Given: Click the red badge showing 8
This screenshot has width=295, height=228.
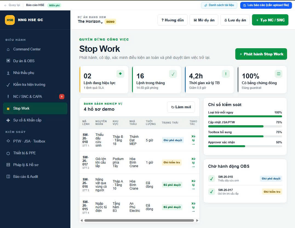Looking at the screenshot, I should (62, 96).
